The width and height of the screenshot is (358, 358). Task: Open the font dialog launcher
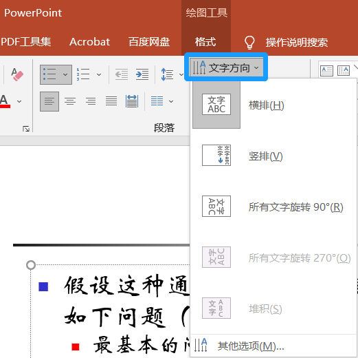pos(26,129)
